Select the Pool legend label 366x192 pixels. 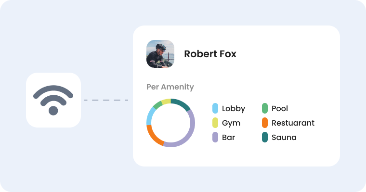tap(280, 108)
